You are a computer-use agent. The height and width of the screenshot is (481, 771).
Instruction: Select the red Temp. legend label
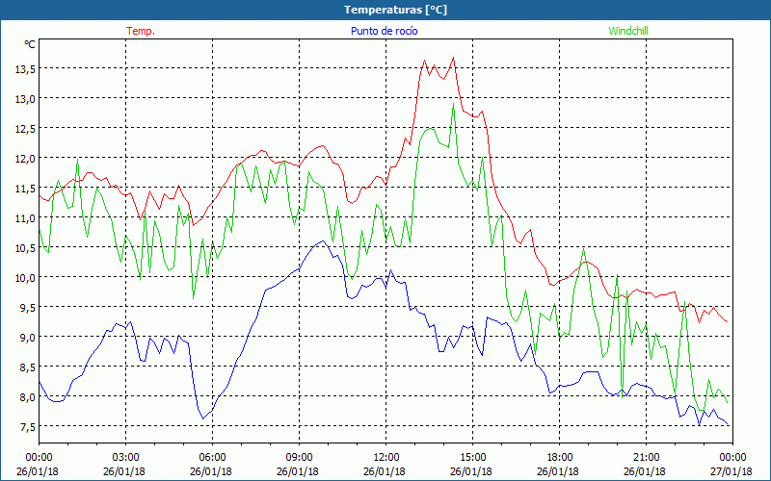tap(141, 31)
